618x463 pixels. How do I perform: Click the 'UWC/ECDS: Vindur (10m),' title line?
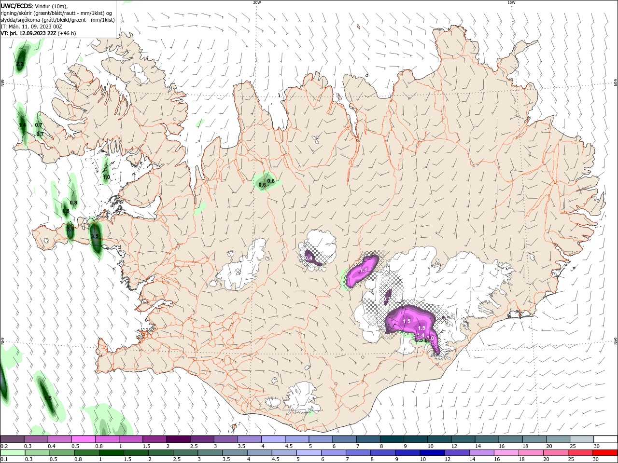pos(34,6)
